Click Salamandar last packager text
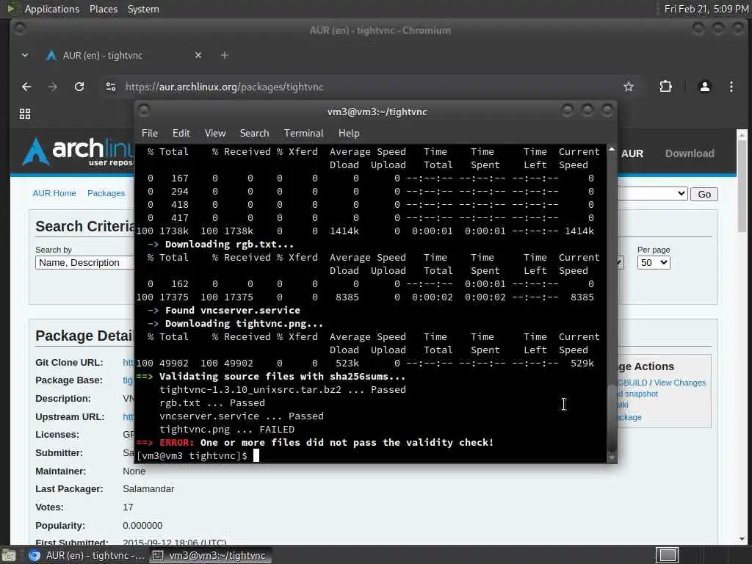The width and height of the screenshot is (752, 564). point(148,488)
